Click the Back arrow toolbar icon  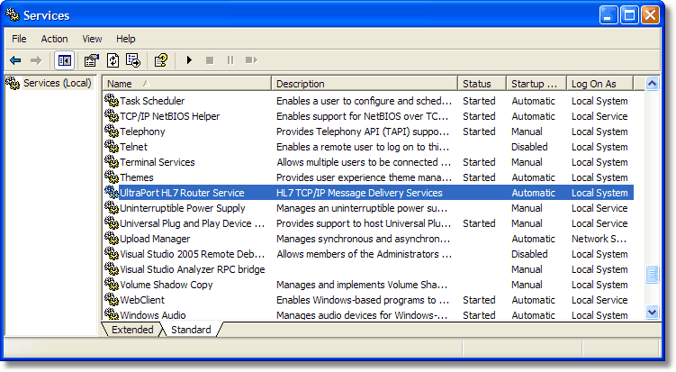point(15,60)
